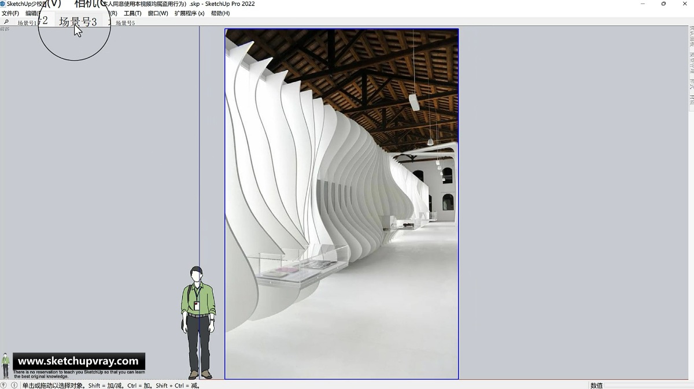Open the 风格 tray tab on right edge
This screenshot has width=694, height=389.
(x=691, y=84)
